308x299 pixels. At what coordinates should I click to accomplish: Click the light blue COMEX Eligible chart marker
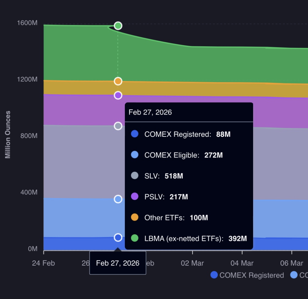click(118, 199)
